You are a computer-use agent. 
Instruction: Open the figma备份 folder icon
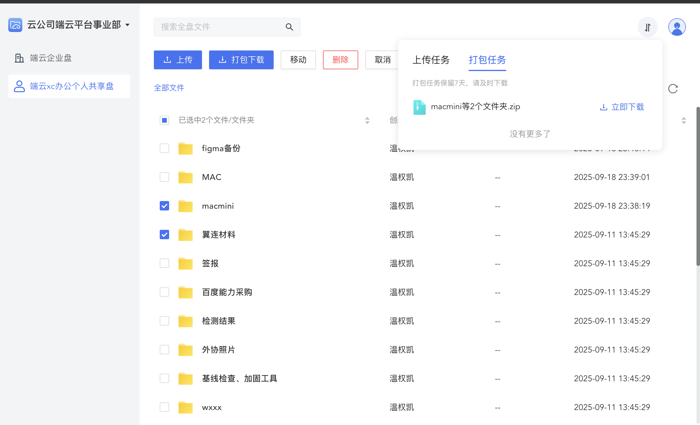[185, 149]
